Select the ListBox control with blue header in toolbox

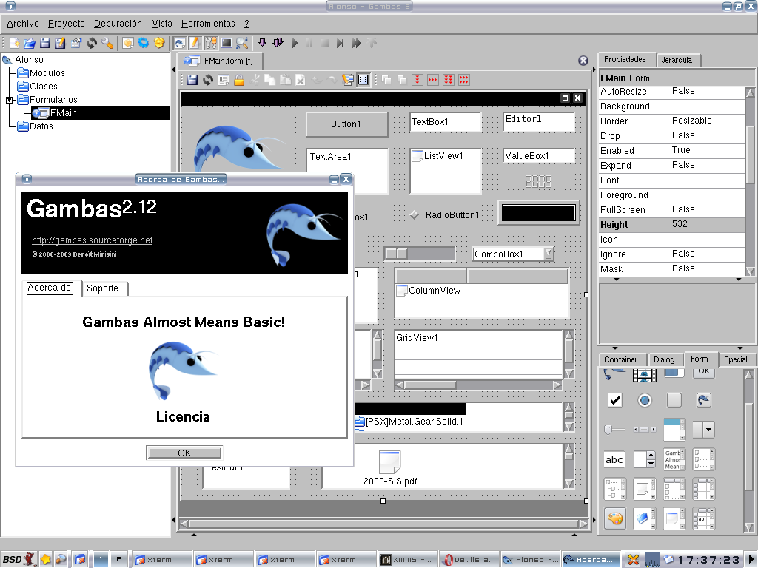pos(674,430)
